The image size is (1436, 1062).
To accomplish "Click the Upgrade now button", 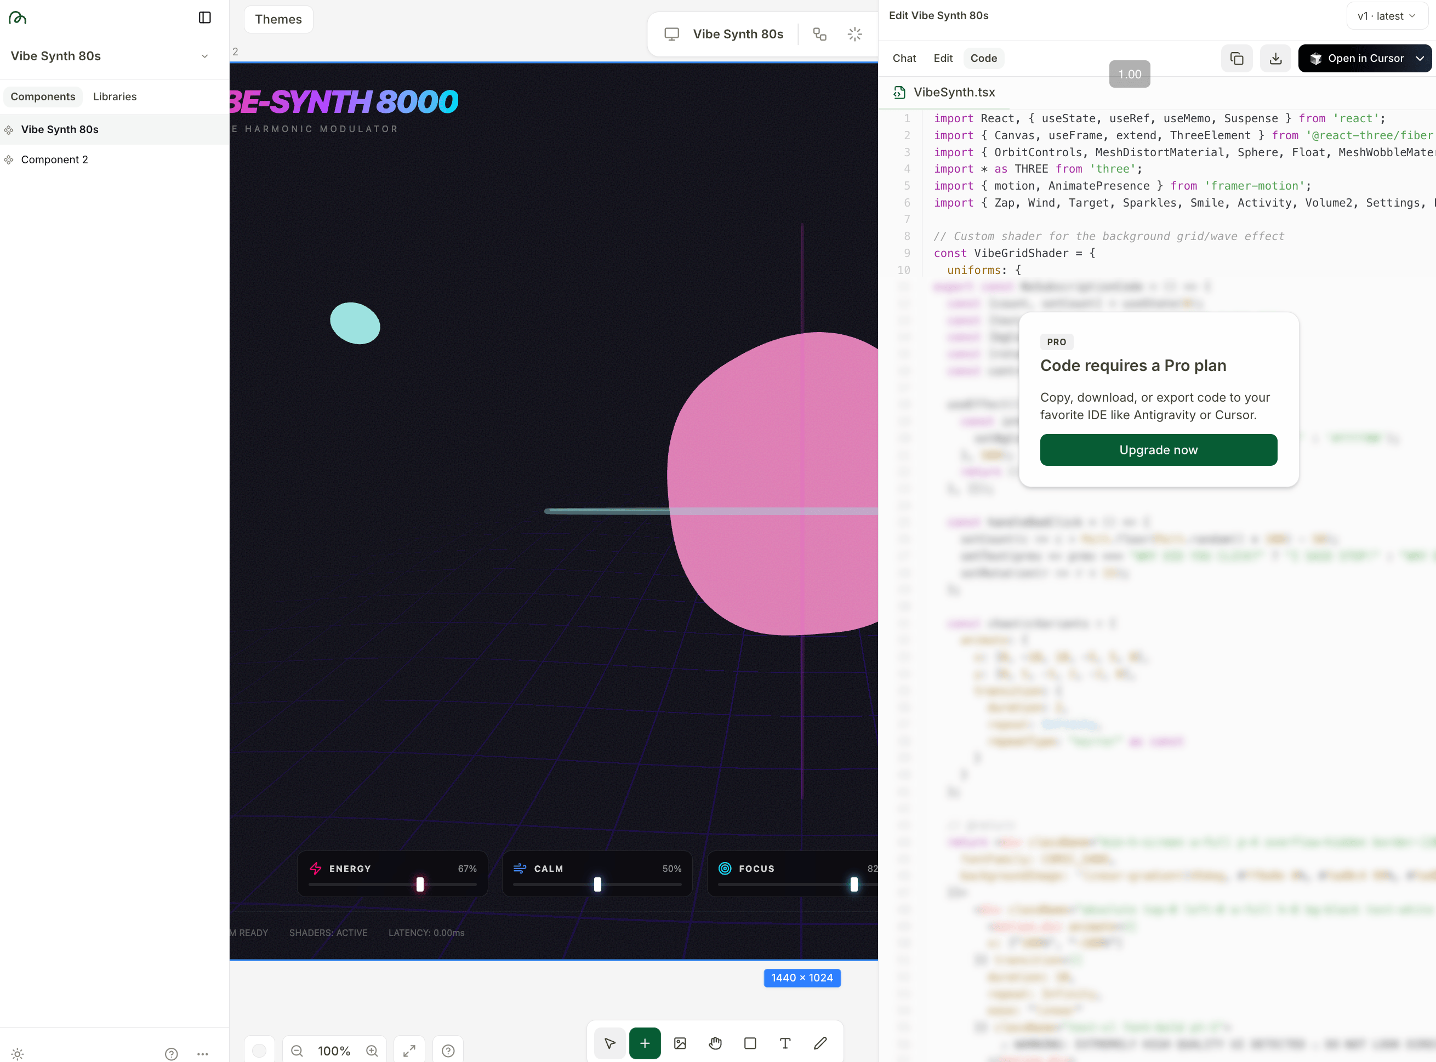I will coord(1158,449).
